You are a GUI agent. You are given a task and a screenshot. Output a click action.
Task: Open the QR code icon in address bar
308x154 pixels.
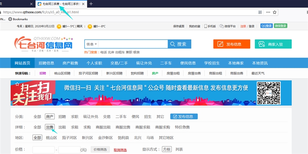[x=260, y=12]
